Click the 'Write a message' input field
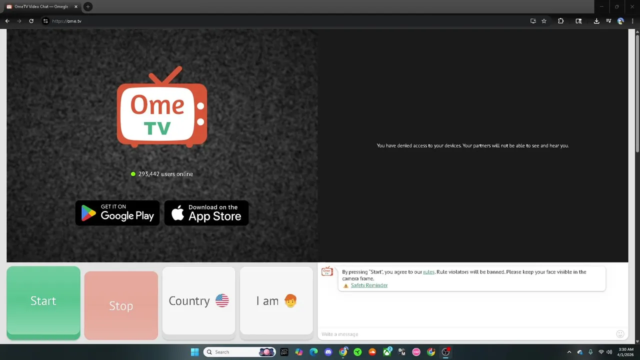Image resolution: width=640 pixels, height=360 pixels. 465,334
